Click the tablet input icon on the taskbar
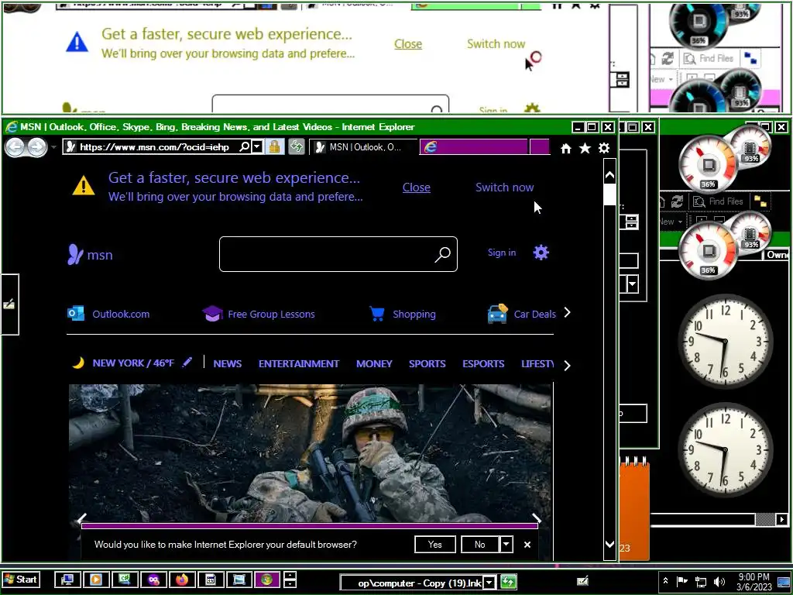The image size is (793, 595). click(x=582, y=581)
